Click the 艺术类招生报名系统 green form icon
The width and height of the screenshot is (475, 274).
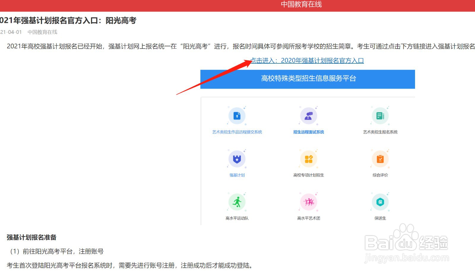pyautogui.click(x=380, y=116)
